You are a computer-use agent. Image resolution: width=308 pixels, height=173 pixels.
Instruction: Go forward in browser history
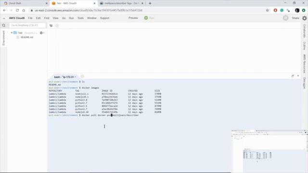(x=11, y=11)
